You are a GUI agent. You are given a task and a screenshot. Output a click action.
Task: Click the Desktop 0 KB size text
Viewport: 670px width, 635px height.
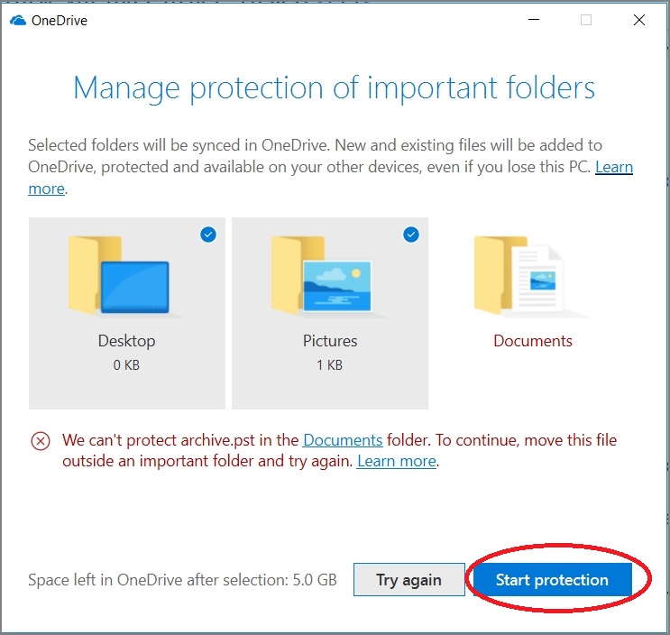point(126,365)
